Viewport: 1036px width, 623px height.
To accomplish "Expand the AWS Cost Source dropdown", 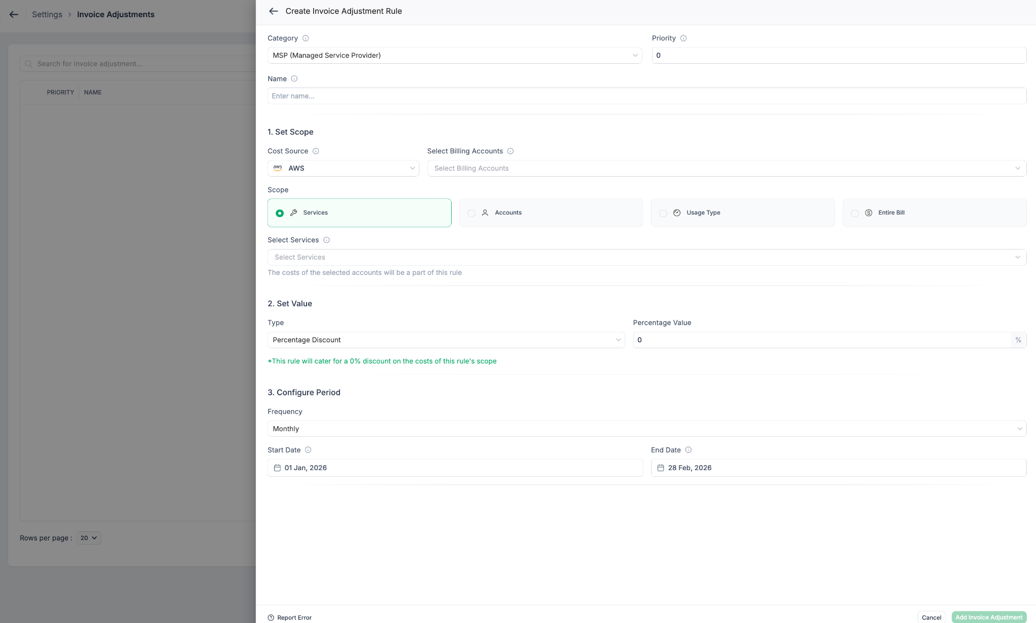I will pos(343,169).
